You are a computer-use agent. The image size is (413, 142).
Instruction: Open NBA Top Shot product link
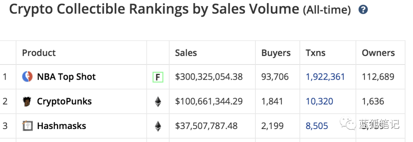tap(67, 77)
